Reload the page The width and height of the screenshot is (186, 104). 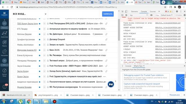12,7
